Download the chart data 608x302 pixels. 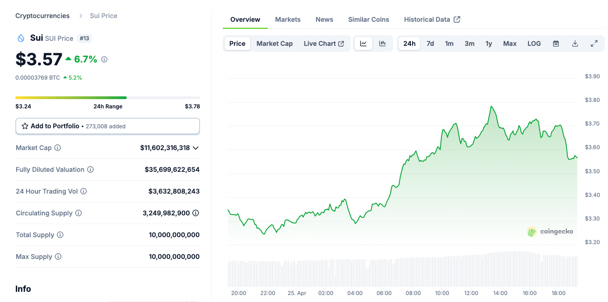[x=575, y=43]
